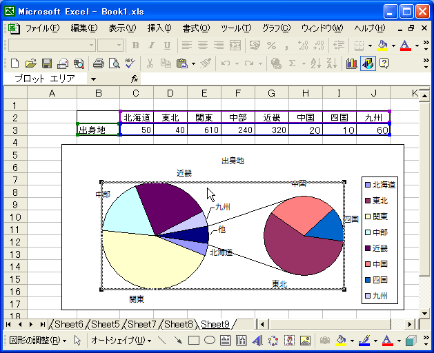Insert Clip Art icon on drawing toolbar
434x353 pixels.
pos(289,341)
